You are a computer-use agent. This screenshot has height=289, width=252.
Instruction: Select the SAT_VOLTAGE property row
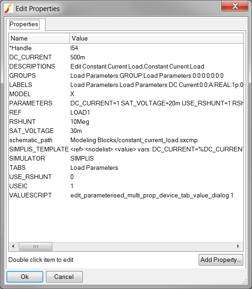[x=126, y=131]
